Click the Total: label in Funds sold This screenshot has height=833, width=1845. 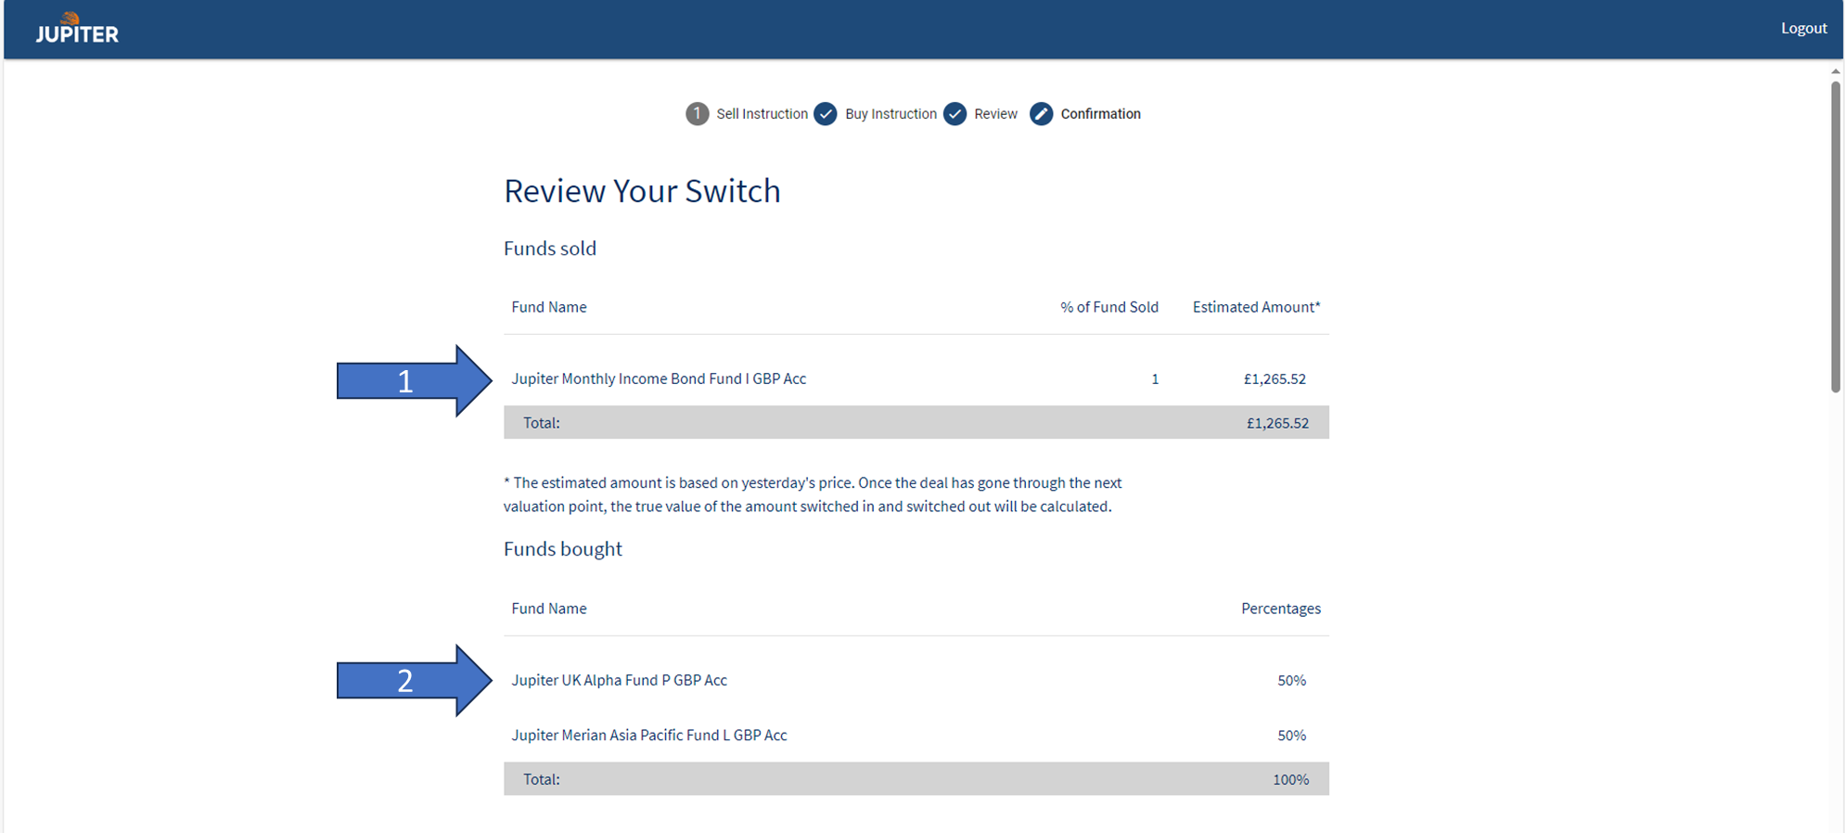[542, 423]
